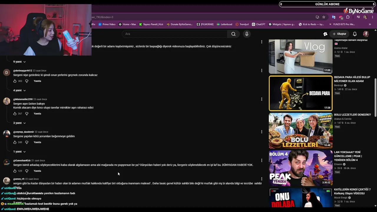Click the icon left of the Oluştur button
377x212 pixels.
[325, 34]
